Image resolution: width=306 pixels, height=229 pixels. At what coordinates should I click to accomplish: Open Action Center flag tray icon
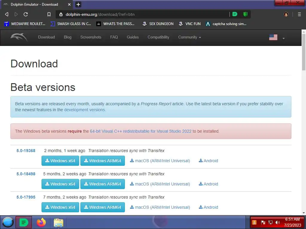(x=263, y=222)
